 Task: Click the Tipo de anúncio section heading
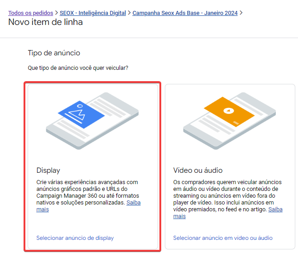[x=54, y=53]
